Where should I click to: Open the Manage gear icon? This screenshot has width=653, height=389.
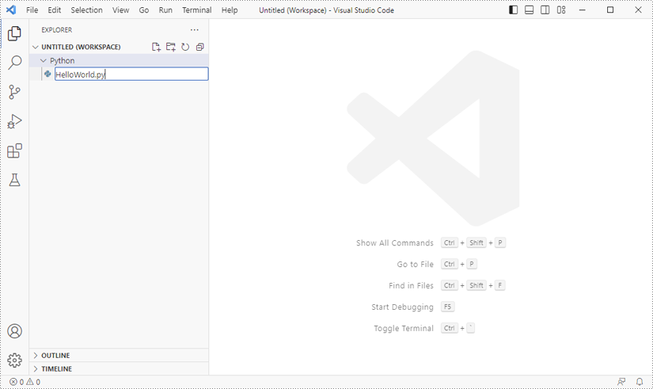[14, 360]
